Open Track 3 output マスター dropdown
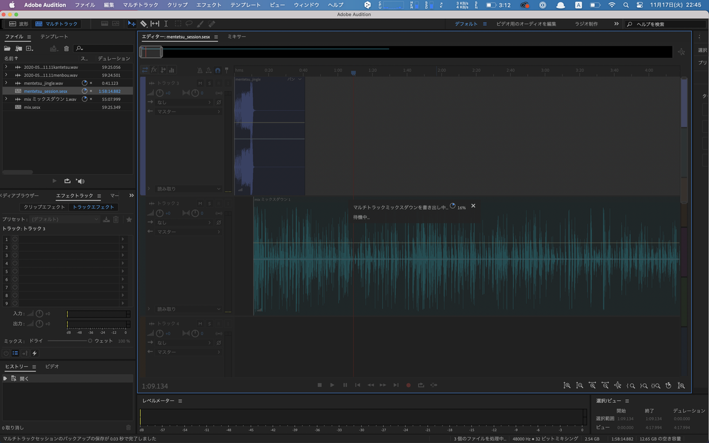Viewport: 709px width, 443px height. pyautogui.click(x=188, y=111)
